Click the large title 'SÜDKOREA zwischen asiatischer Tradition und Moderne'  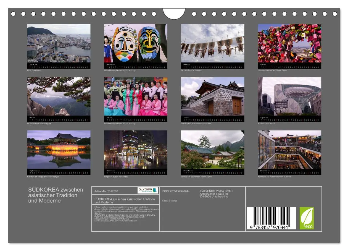point(56,195)
